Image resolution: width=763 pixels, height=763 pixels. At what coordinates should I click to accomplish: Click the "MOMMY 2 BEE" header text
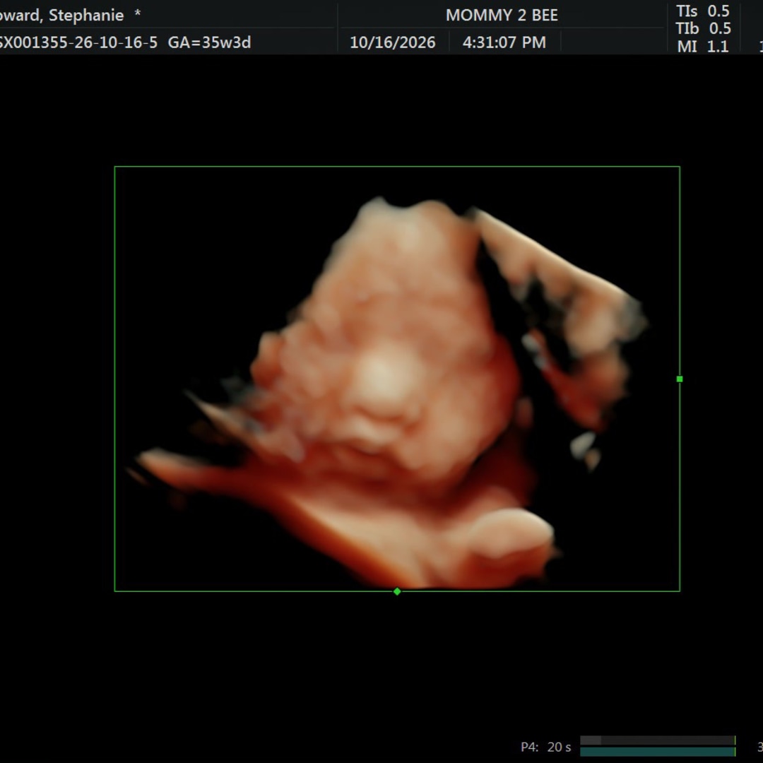click(502, 15)
